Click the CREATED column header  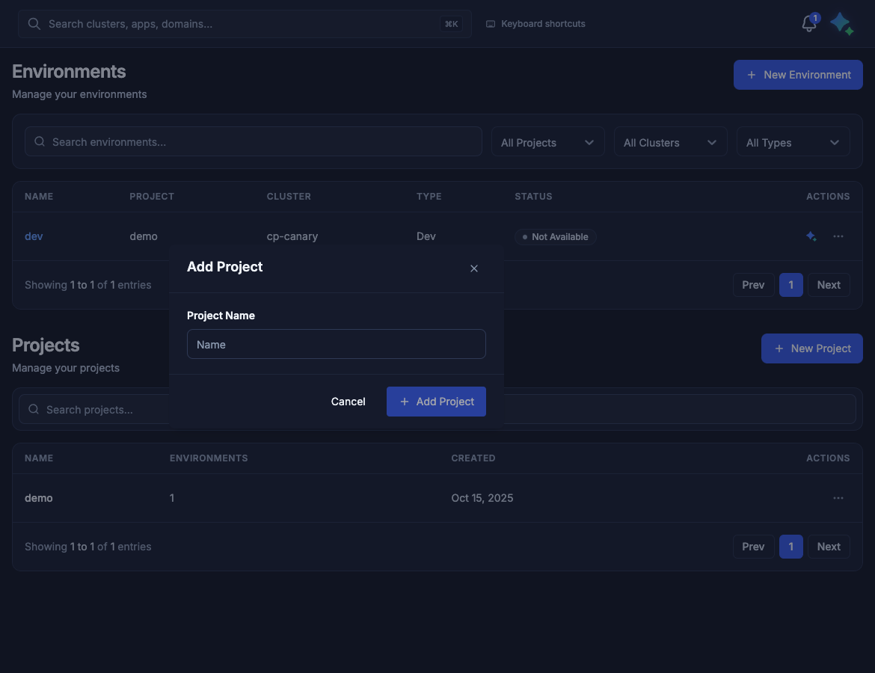[473, 458]
